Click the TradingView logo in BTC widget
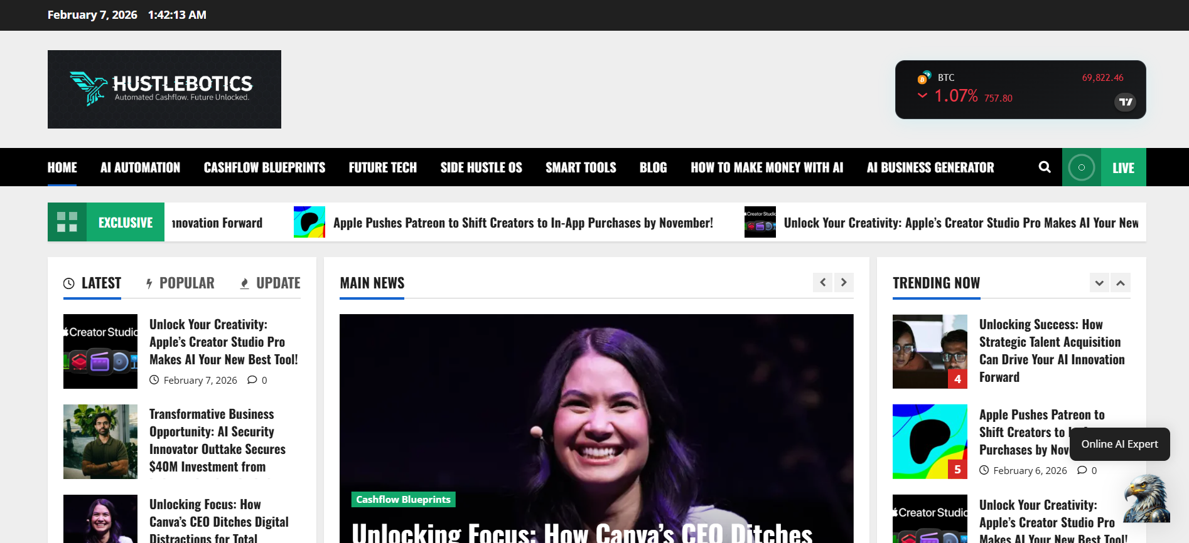 pos(1126,102)
